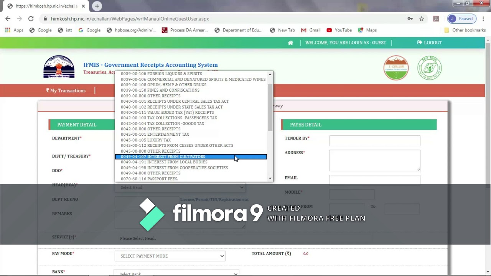
Task: Open the Apps bookmarks shortcut
Action: (14, 30)
